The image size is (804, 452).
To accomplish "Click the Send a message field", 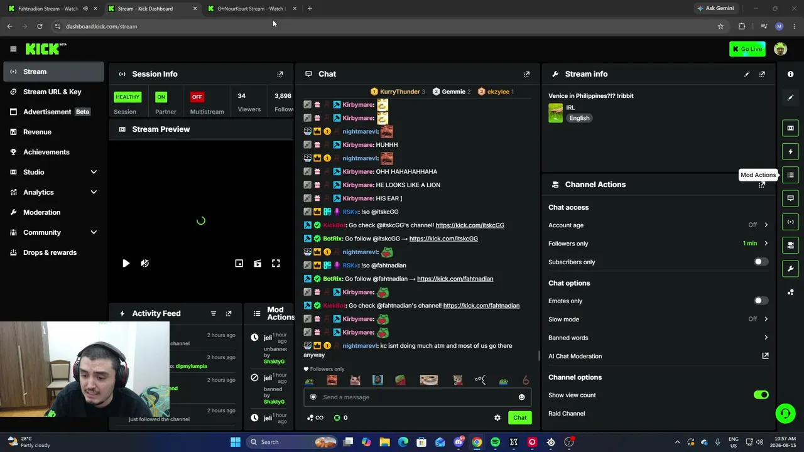I will click(x=417, y=397).
